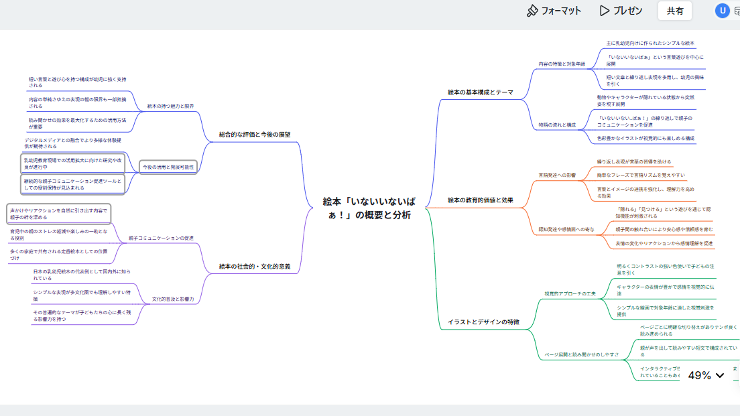Click the 文化的普及と影響力 subtopic node
Viewport: 740px width, 416px height.
(173, 299)
